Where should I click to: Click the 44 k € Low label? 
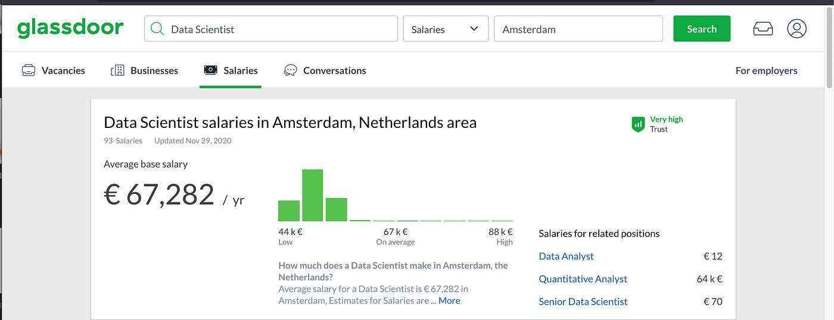pyautogui.click(x=290, y=236)
